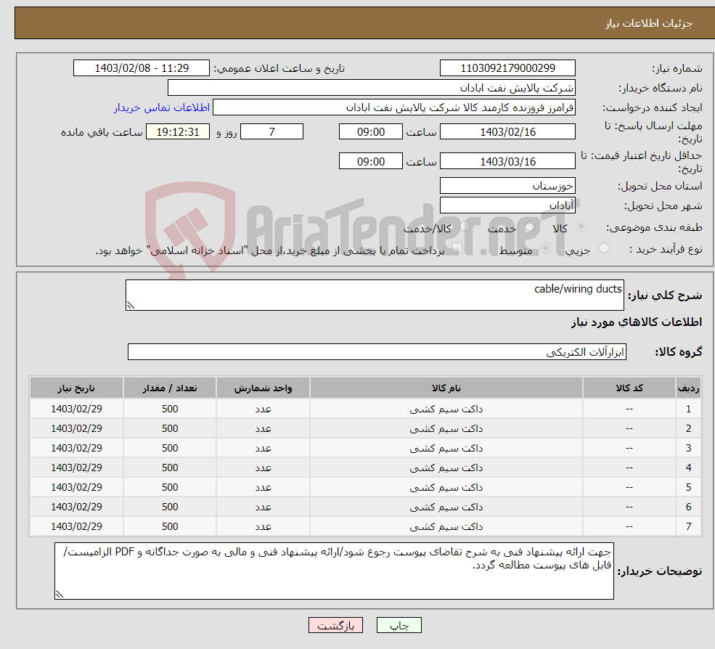Image resolution: width=715 pixels, height=649 pixels.
Task: Click the request creator name field
Action: point(394,107)
